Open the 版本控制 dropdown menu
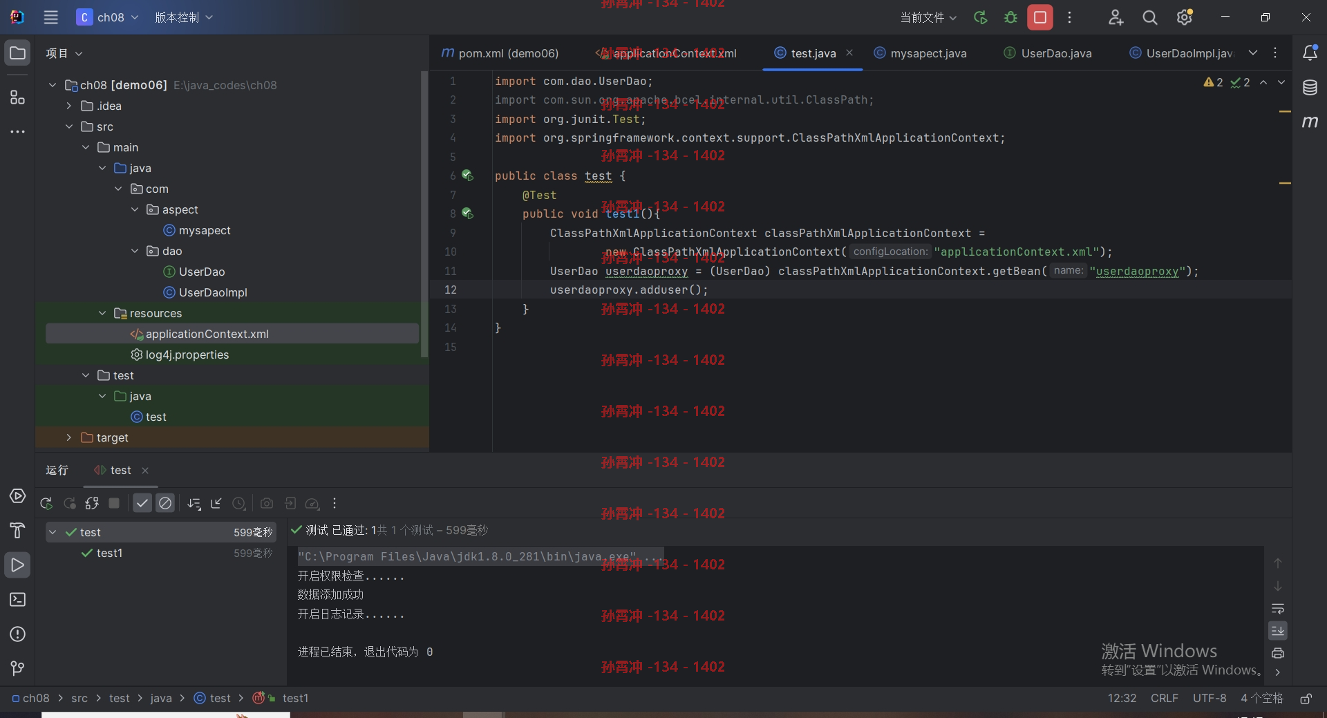The width and height of the screenshot is (1327, 718). pyautogui.click(x=183, y=17)
